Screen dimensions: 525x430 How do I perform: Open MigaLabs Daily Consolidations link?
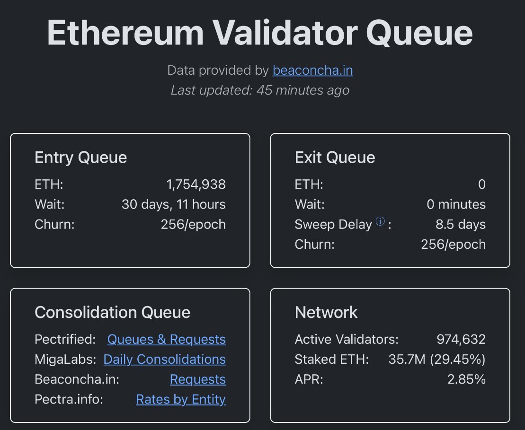tap(164, 360)
